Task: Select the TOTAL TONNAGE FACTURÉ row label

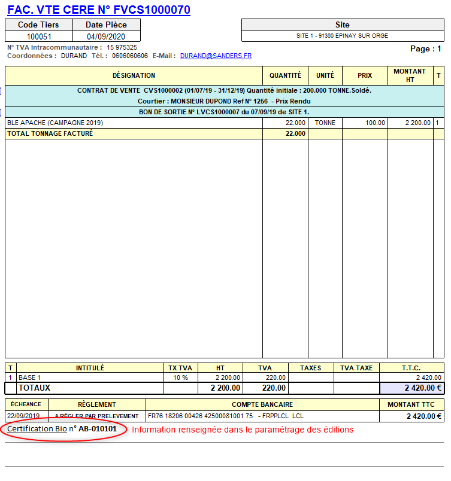Action: coord(50,133)
